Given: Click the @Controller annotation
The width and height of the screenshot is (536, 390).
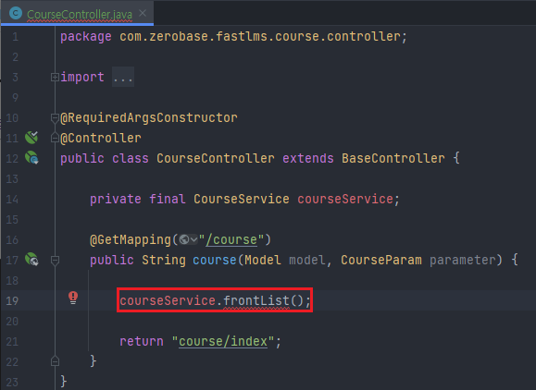Looking at the screenshot, I should tap(101, 139).
